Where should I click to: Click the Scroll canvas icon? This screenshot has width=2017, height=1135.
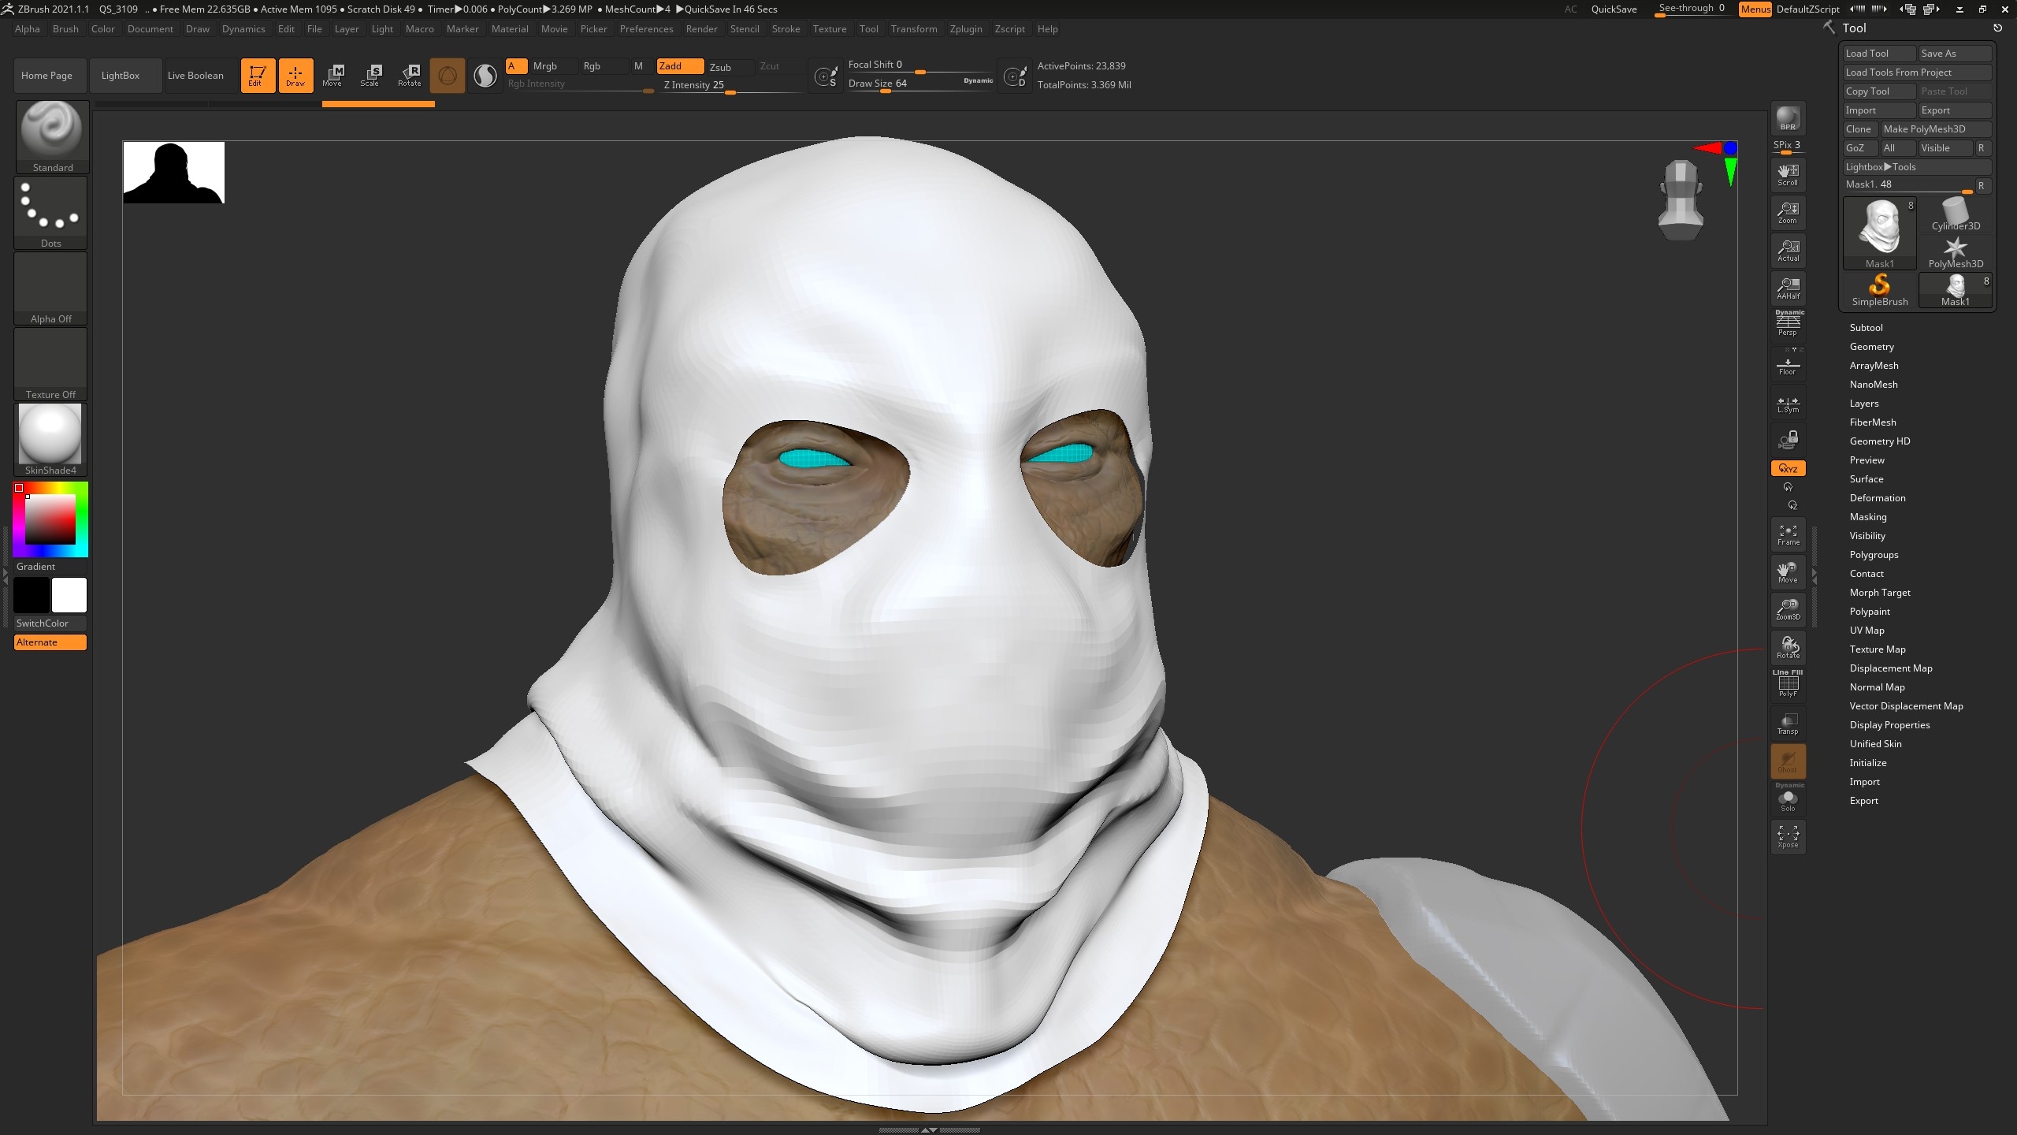coord(1789,175)
